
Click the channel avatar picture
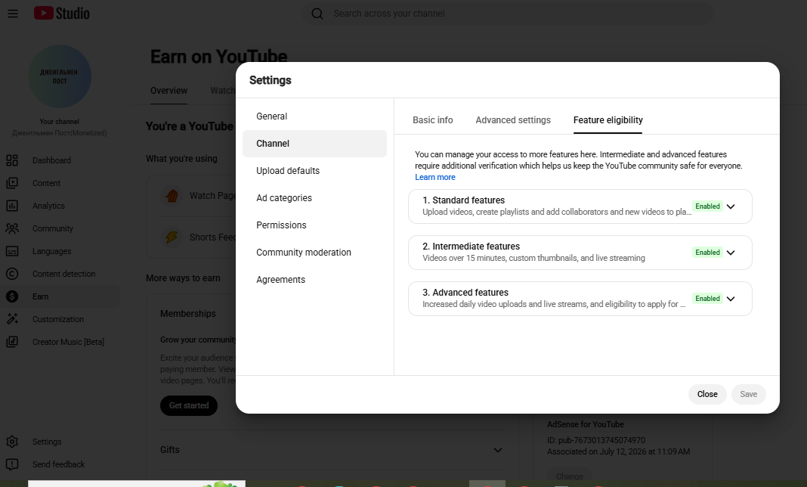pos(60,76)
